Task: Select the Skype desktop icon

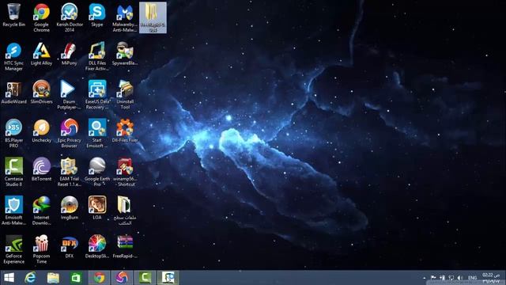Action: tap(97, 16)
